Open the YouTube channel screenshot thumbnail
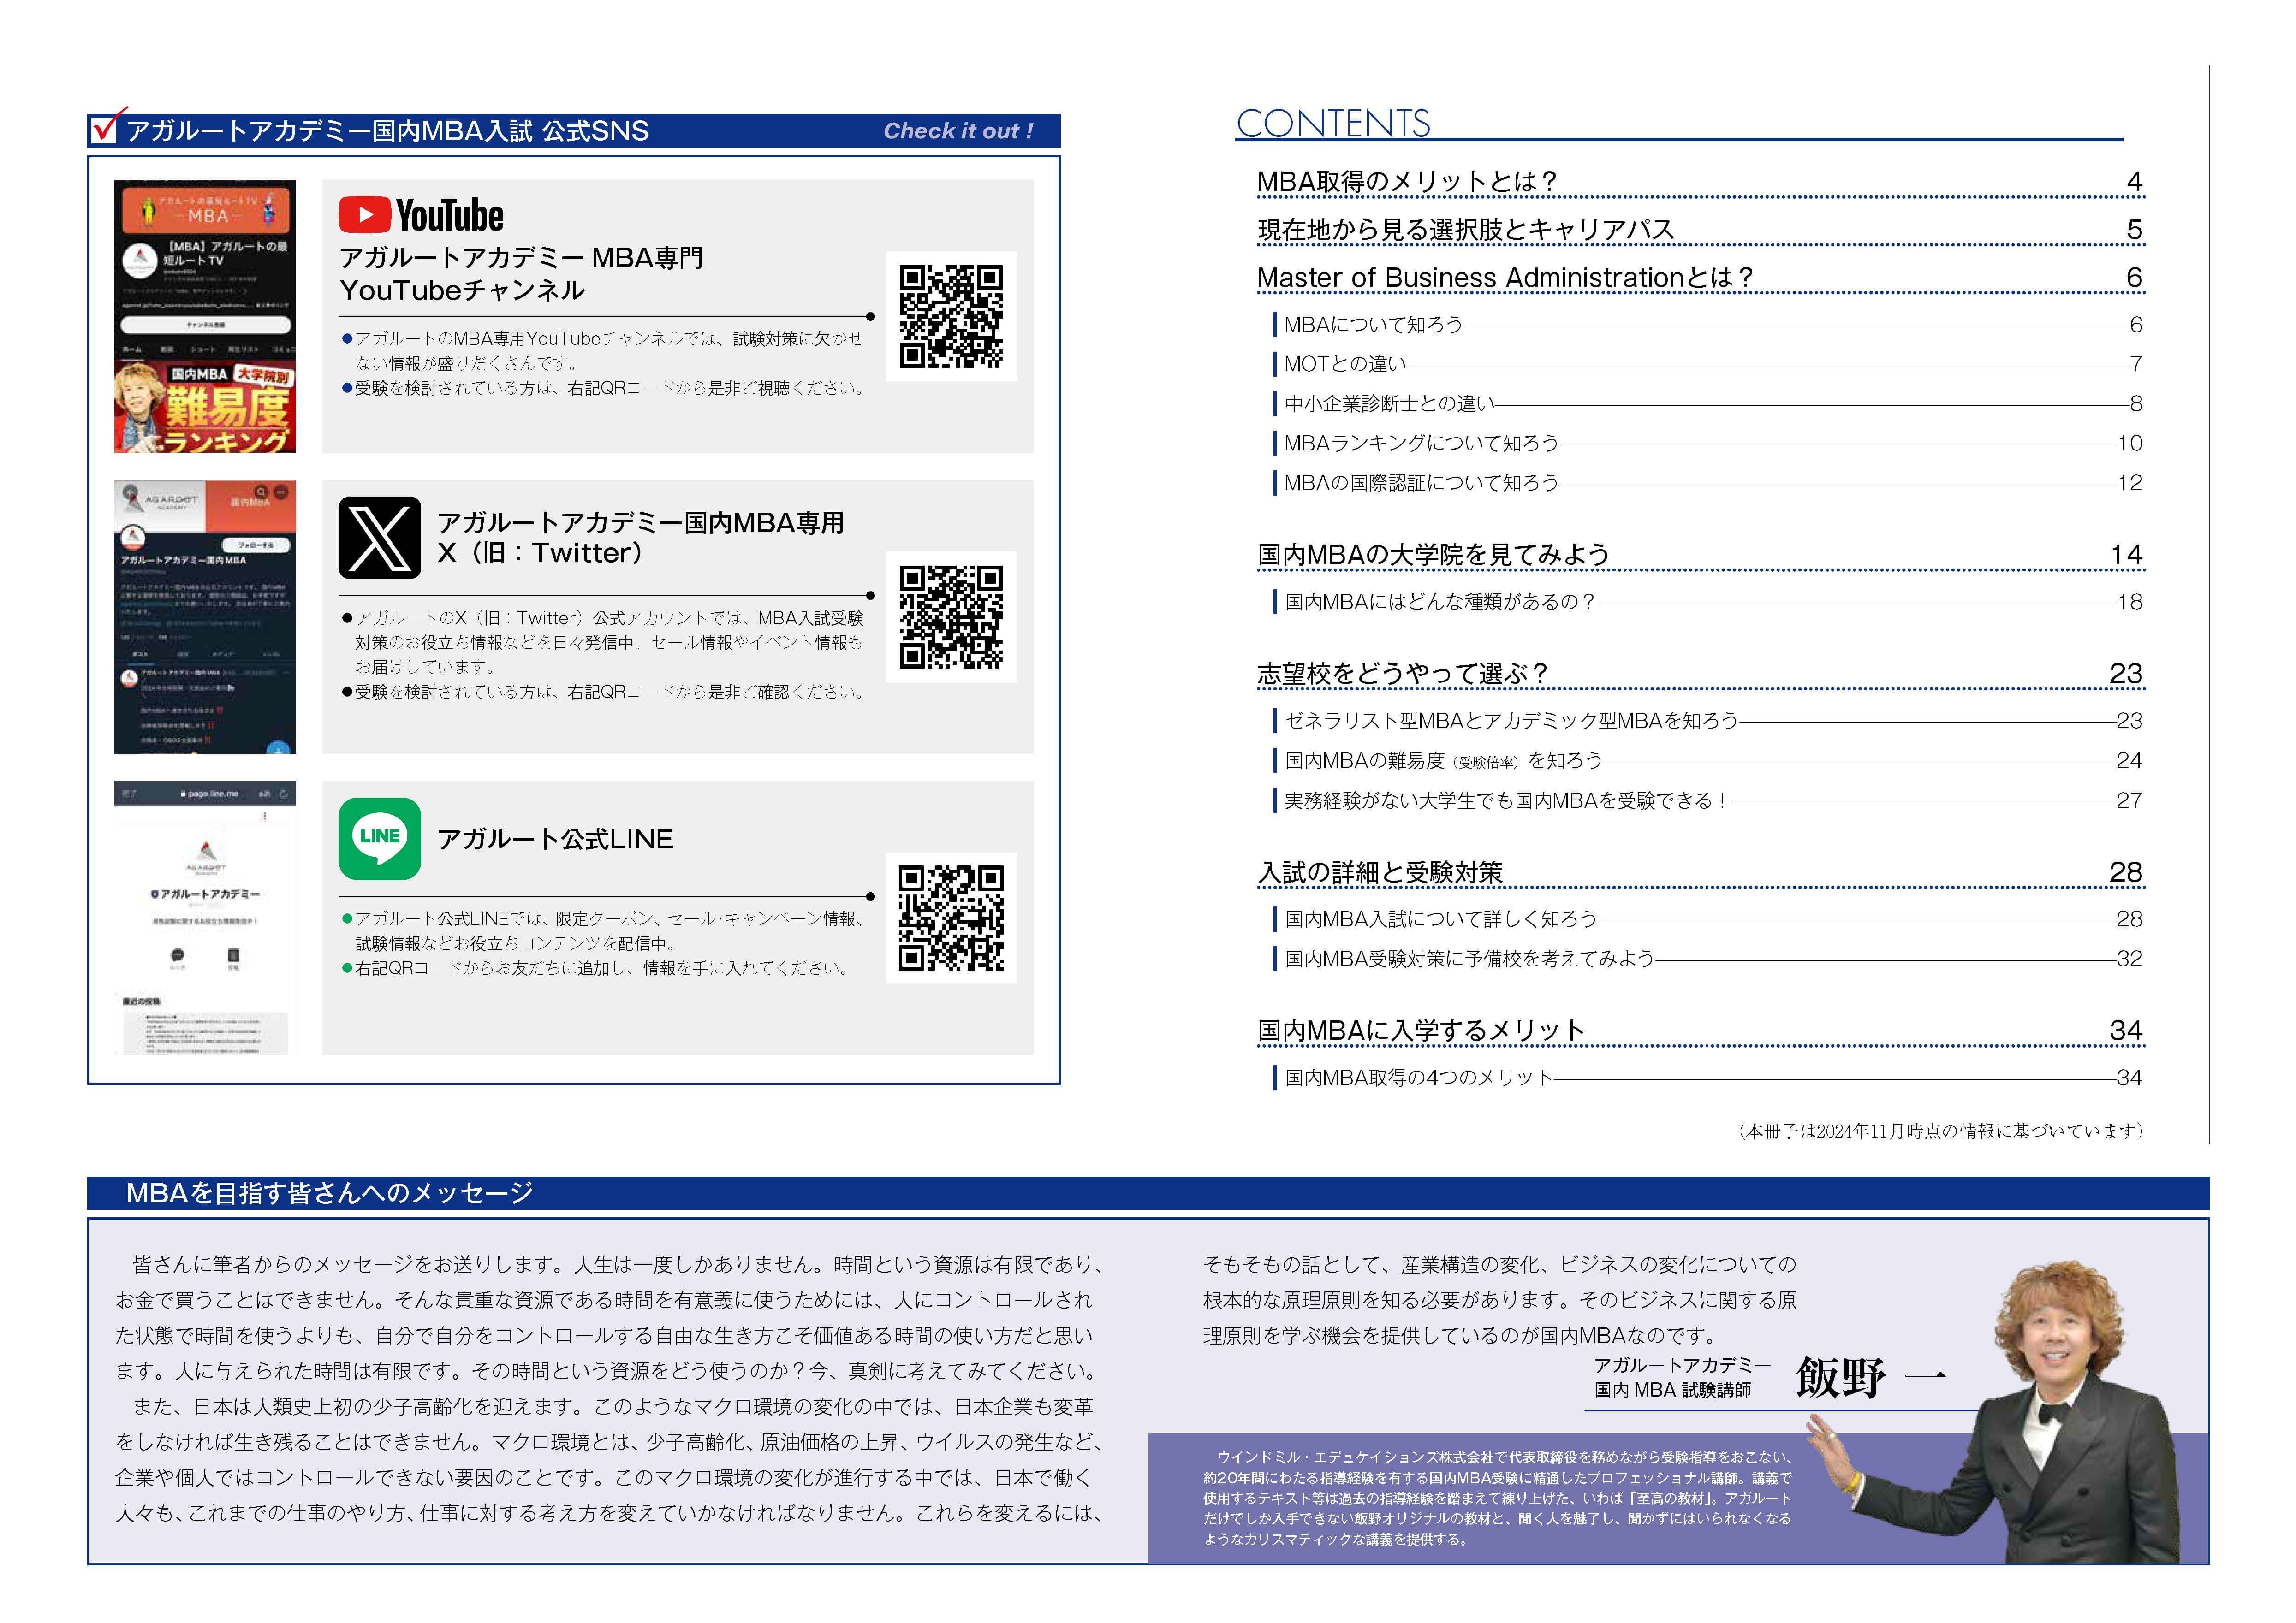The image size is (2296, 1623). pyautogui.click(x=205, y=316)
